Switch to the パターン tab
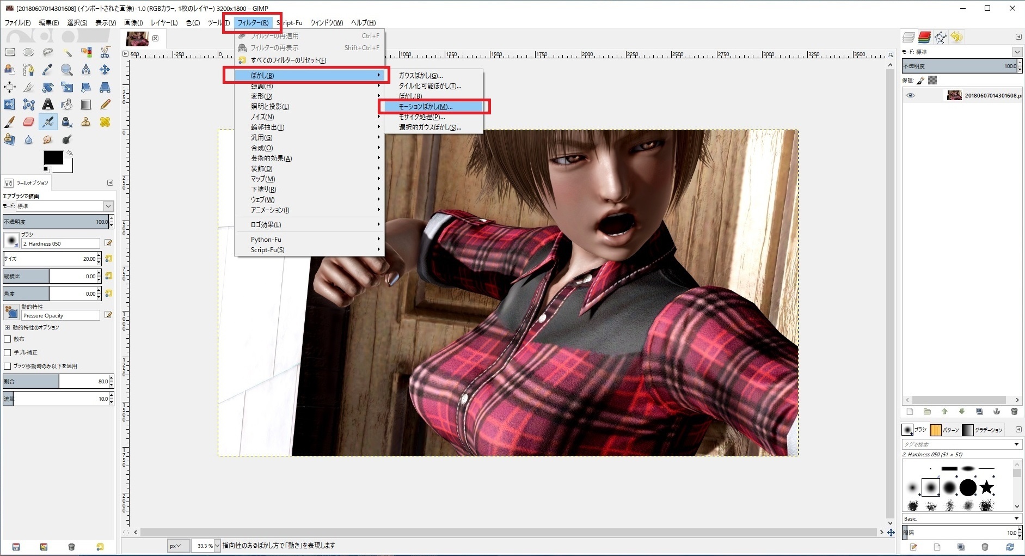This screenshot has width=1025, height=556. coord(944,430)
